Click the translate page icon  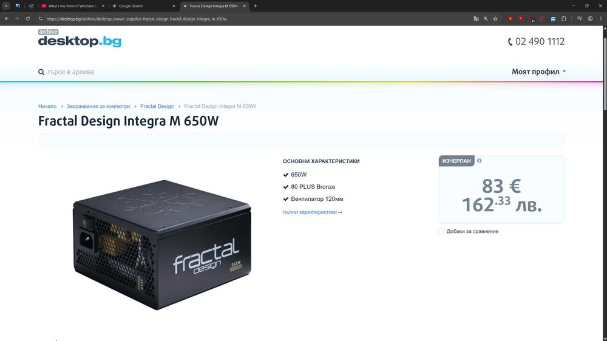[476, 19]
